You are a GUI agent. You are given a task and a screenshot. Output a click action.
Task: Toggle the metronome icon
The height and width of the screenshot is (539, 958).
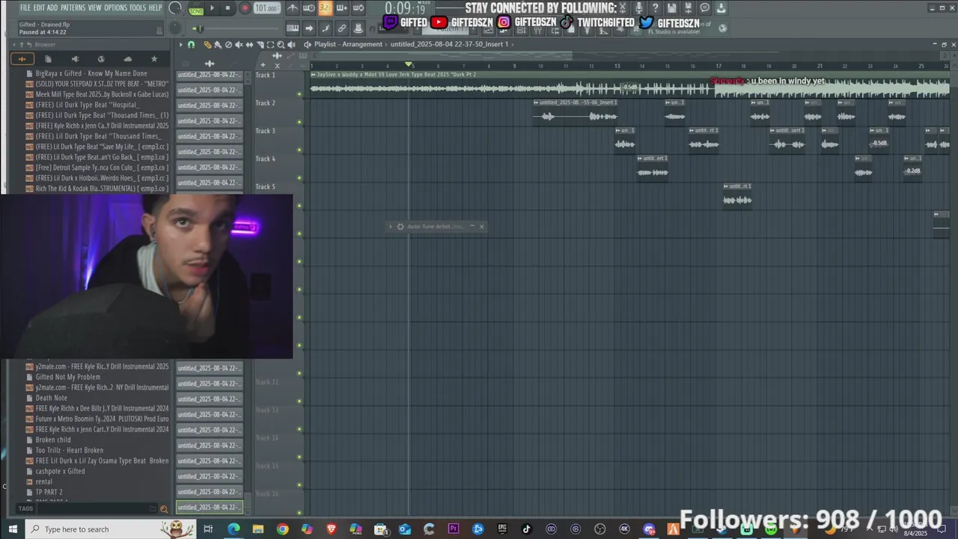[x=293, y=8]
